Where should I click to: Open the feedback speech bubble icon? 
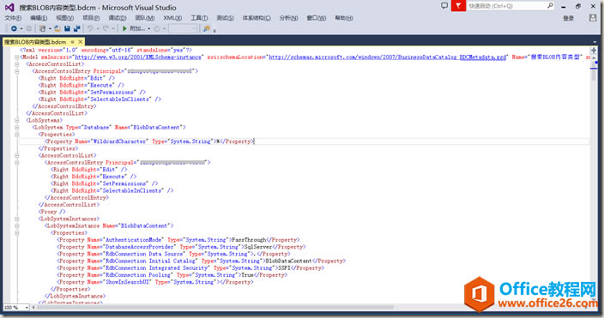(x=444, y=6)
